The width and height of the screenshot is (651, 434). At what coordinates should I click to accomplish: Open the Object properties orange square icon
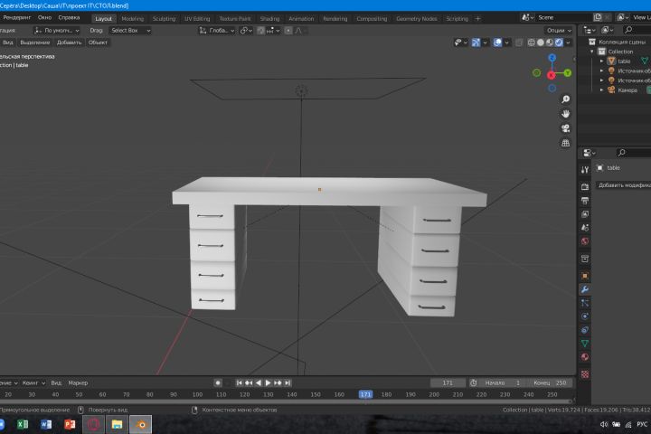pyautogui.click(x=585, y=276)
